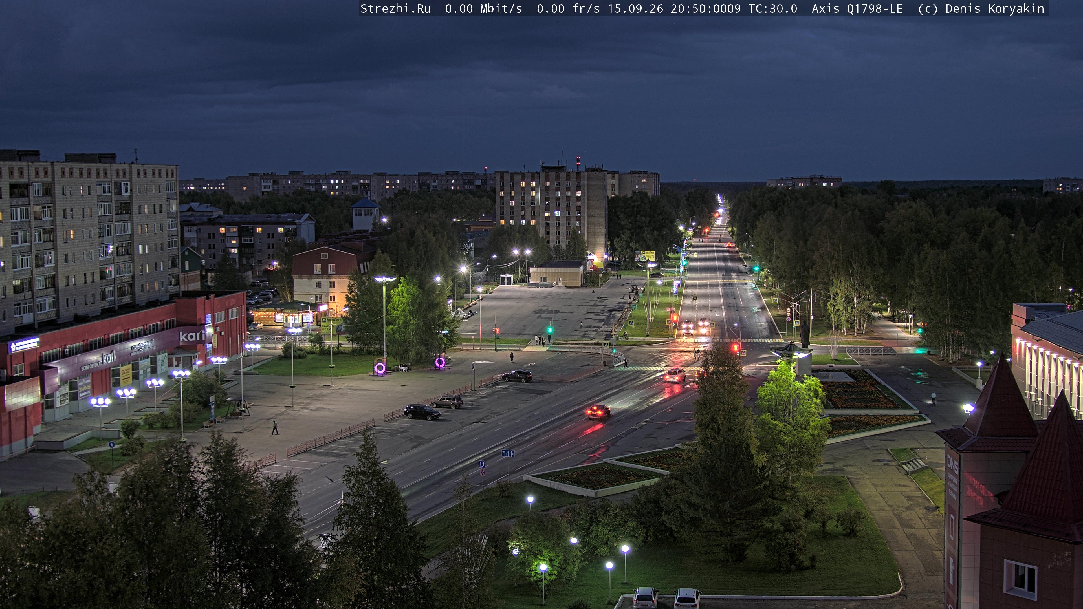The height and width of the screenshot is (609, 1083).
Task: Click the Strezhi.Ru overlay text
Action: click(396, 9)
